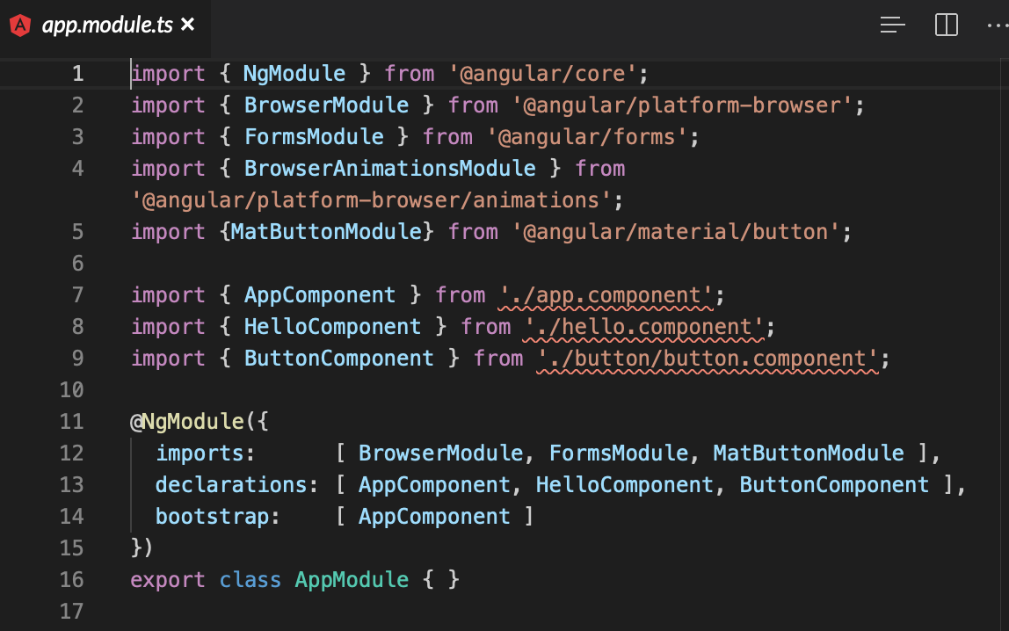Open the lines-style editor toolbar icon
Image resolution: width=1009 pixels, height=631 pixels.
892,25
